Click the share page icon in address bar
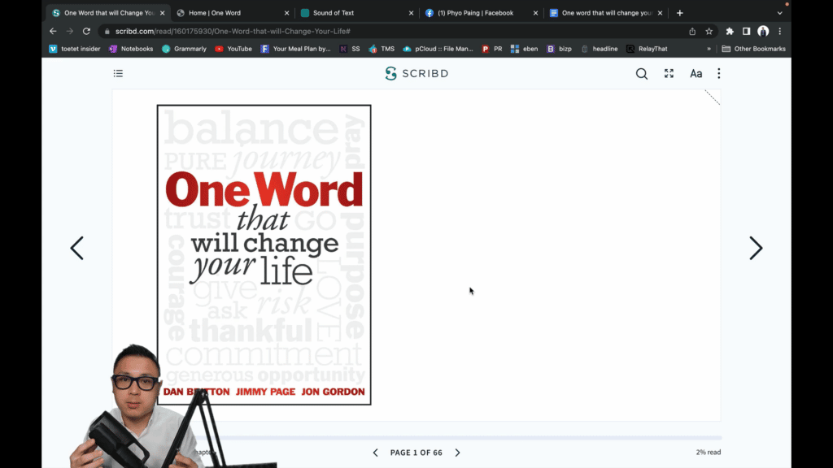Screen dimensions: 833x468 pos(692,32)
